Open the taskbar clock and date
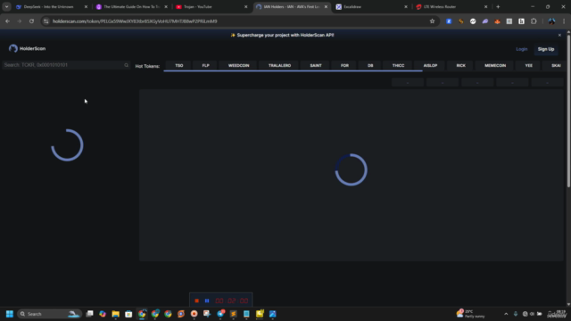 [x=557, y=314]
